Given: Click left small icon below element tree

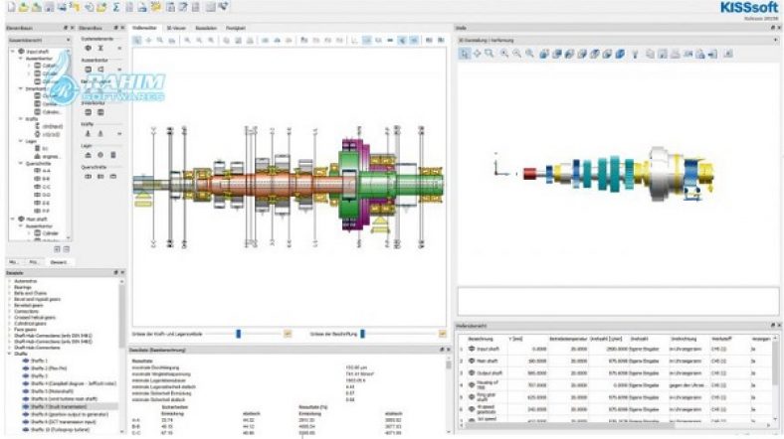Looking at the screenshot, I should tap(57, 249).
